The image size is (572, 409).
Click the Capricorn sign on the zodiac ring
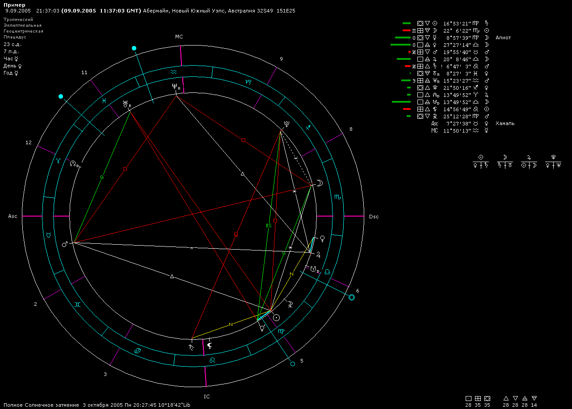coord(248,82)
